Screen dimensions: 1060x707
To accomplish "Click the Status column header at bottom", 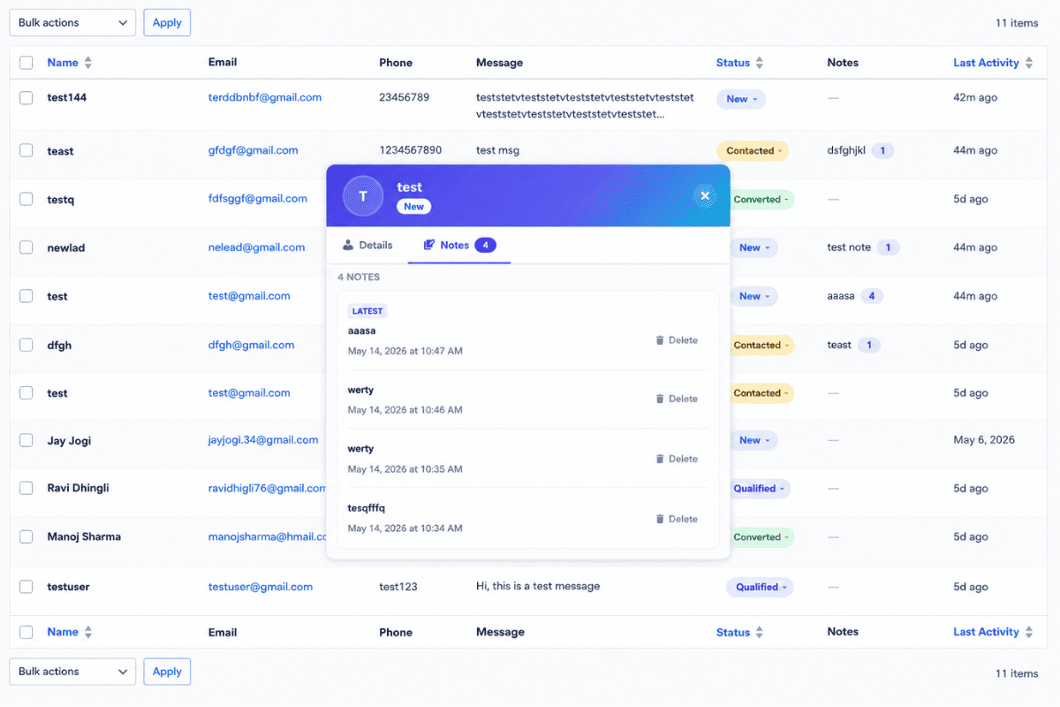I will pos(733,632).
